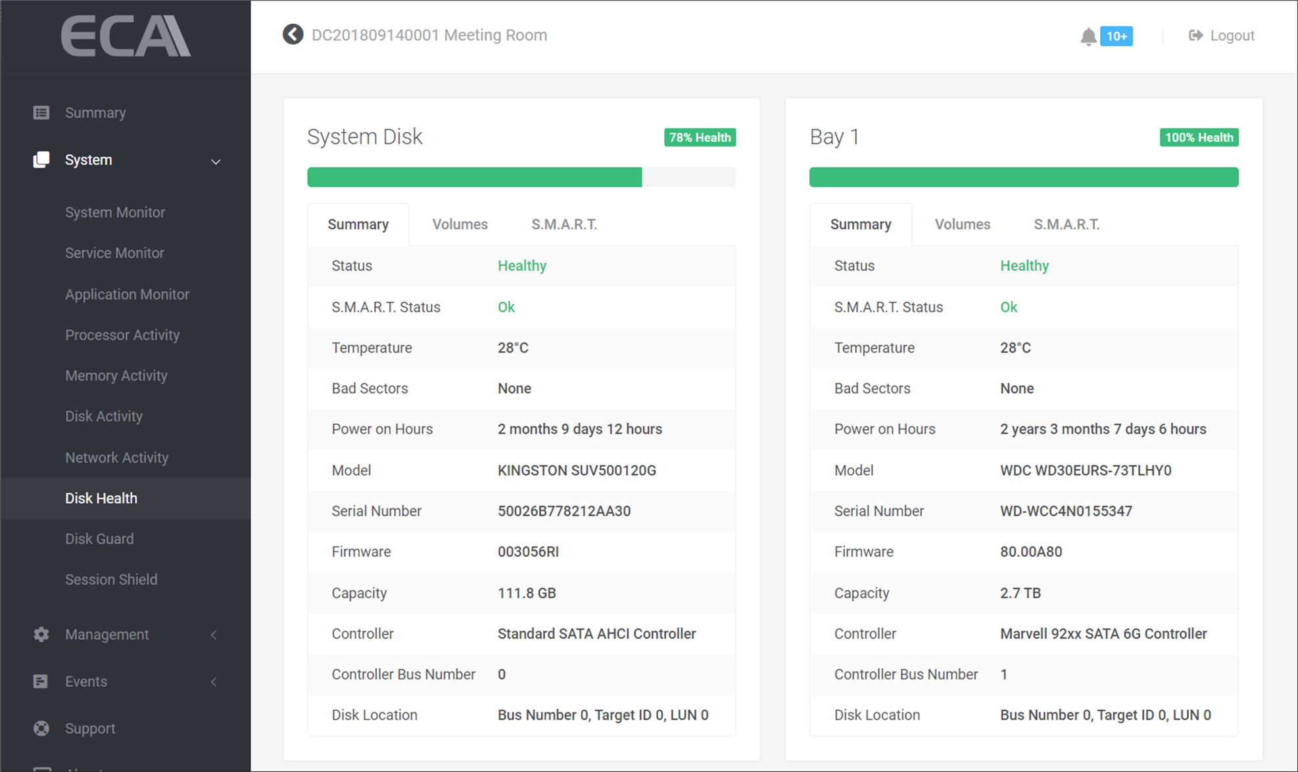Collapse the System menu chevron
The image size is (1298, 772).
point(215,161)
